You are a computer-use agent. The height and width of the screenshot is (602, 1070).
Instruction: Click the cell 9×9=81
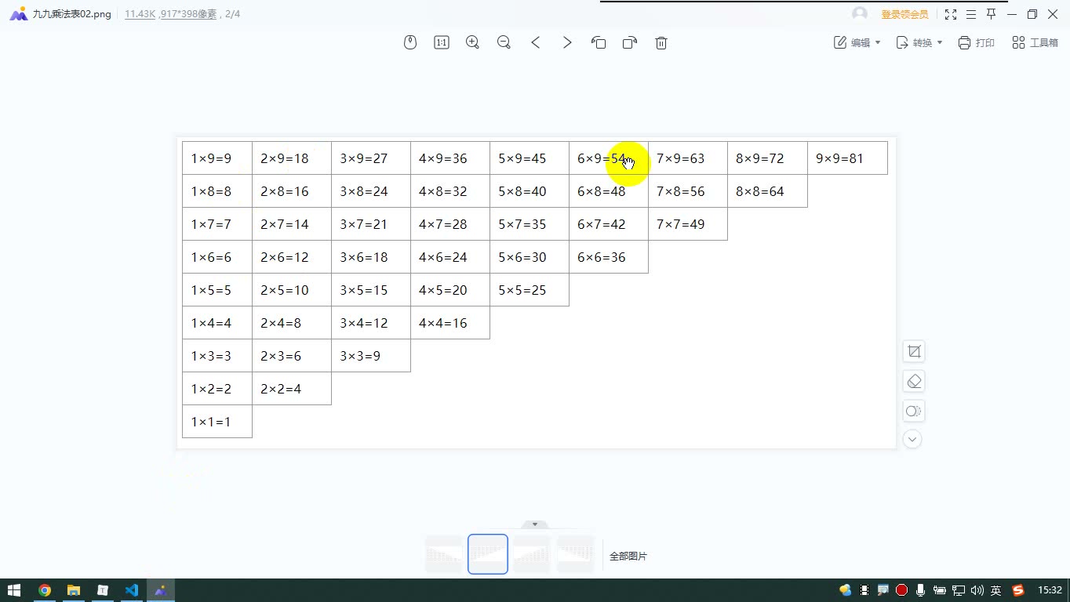point(847,158)
